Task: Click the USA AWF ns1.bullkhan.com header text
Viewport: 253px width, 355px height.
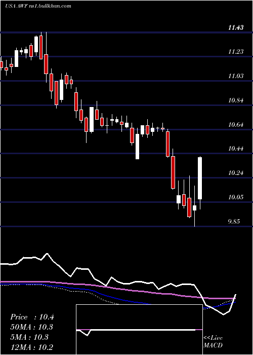Action: point(38,6)
